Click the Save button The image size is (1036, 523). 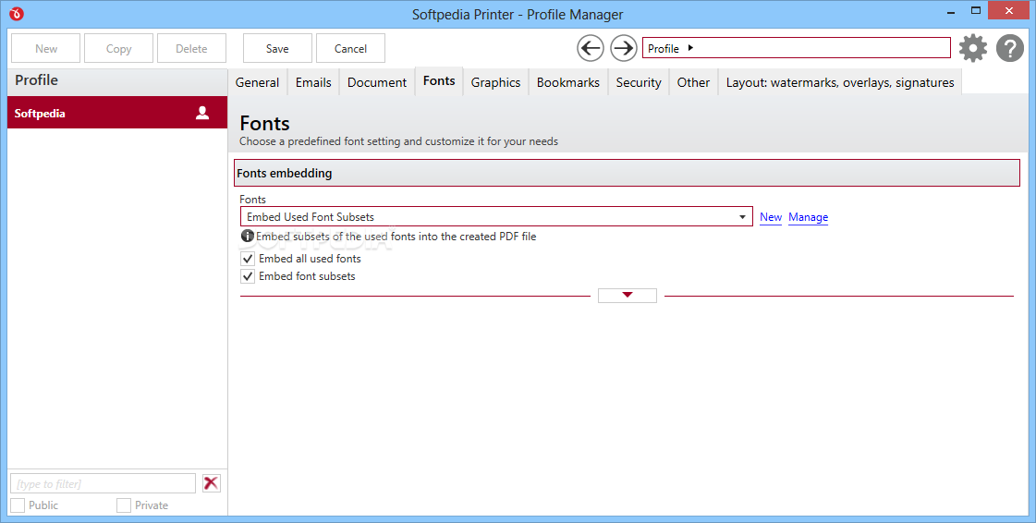point(277,48)
